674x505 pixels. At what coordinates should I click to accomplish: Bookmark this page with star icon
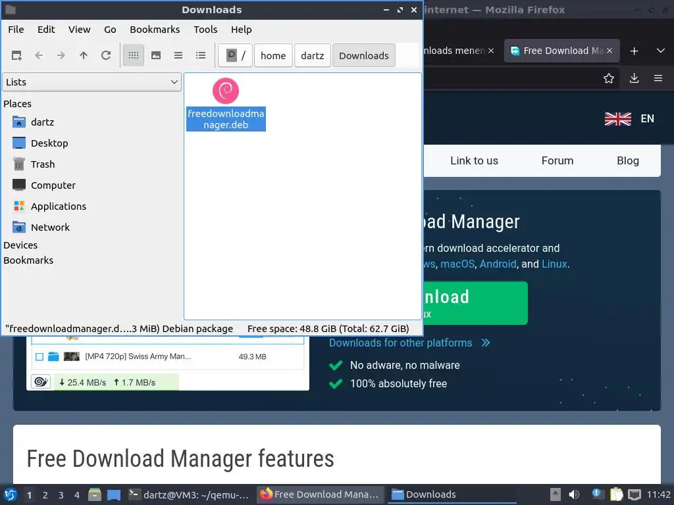[609, 78]
